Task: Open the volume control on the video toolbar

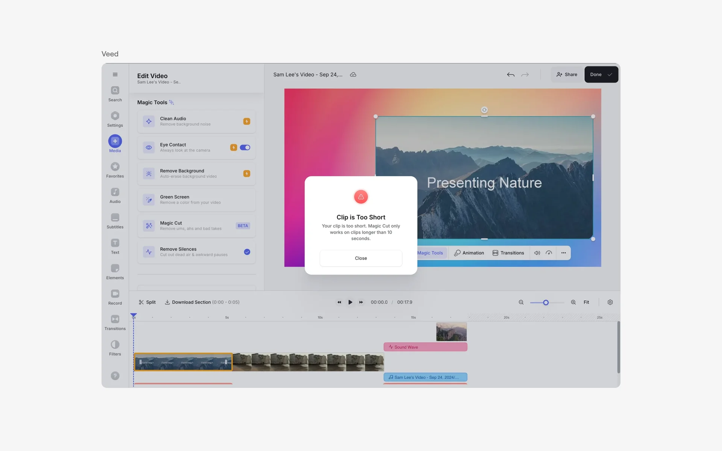Action: (x=537, y=253)
